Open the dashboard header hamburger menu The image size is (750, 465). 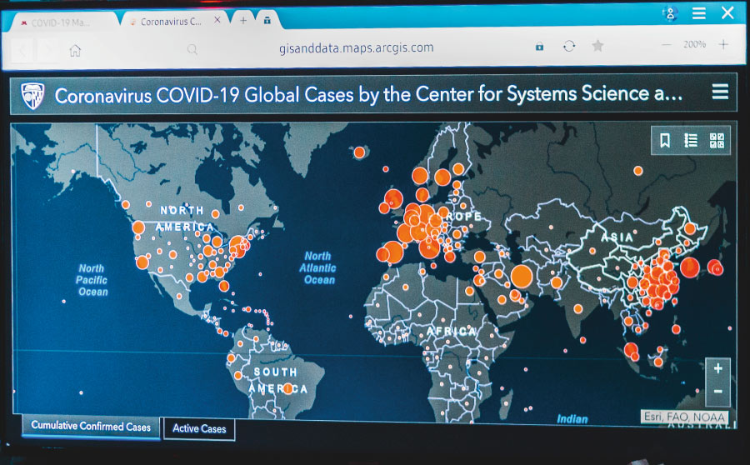coord(720,92)
